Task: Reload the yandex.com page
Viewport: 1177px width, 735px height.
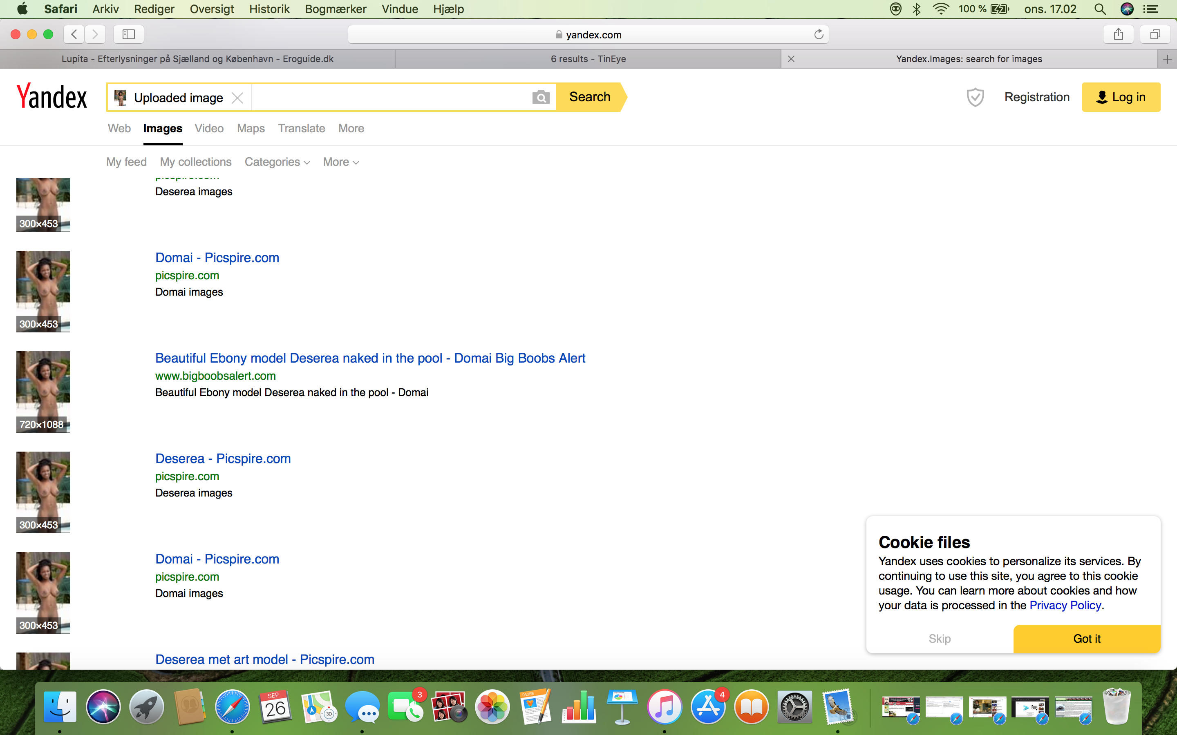Action: [x=819, y=34]
